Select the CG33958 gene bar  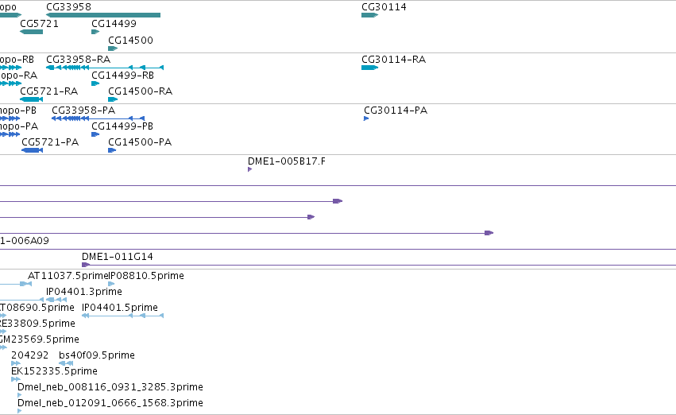coord(103,15)
